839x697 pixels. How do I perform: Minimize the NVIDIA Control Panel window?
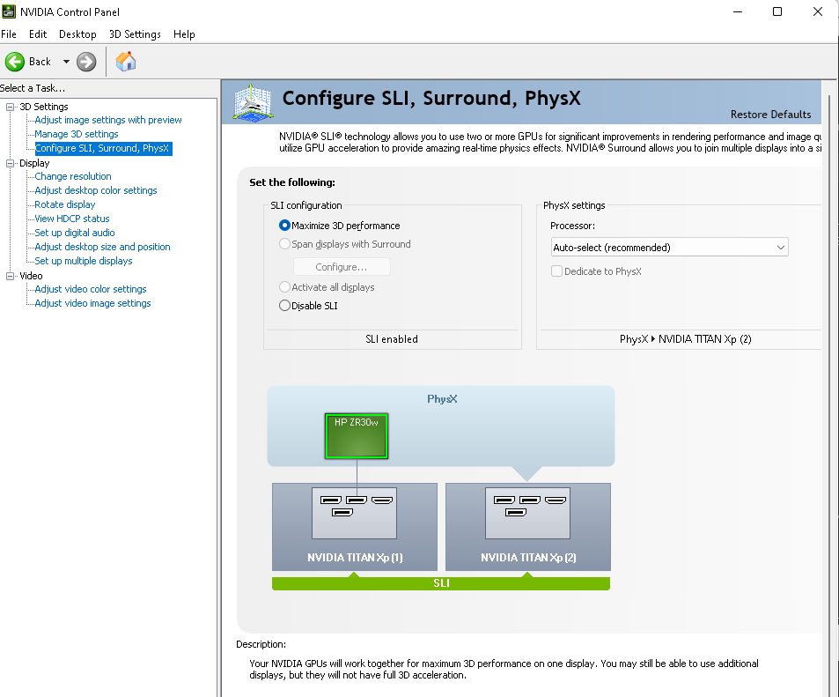click(738, 11)
